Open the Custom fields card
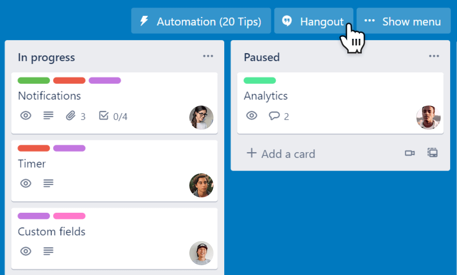457x275 pixels. [52, 232]
